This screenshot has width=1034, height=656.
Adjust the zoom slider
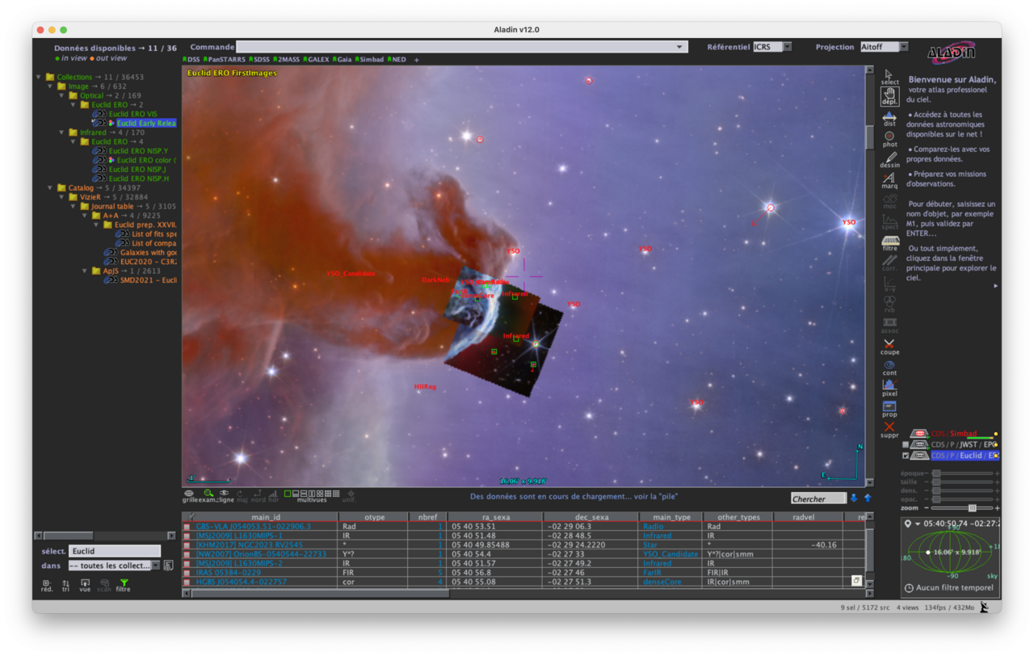click(972, 508)
